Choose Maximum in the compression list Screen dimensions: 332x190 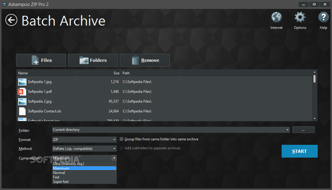click(84, 168)
